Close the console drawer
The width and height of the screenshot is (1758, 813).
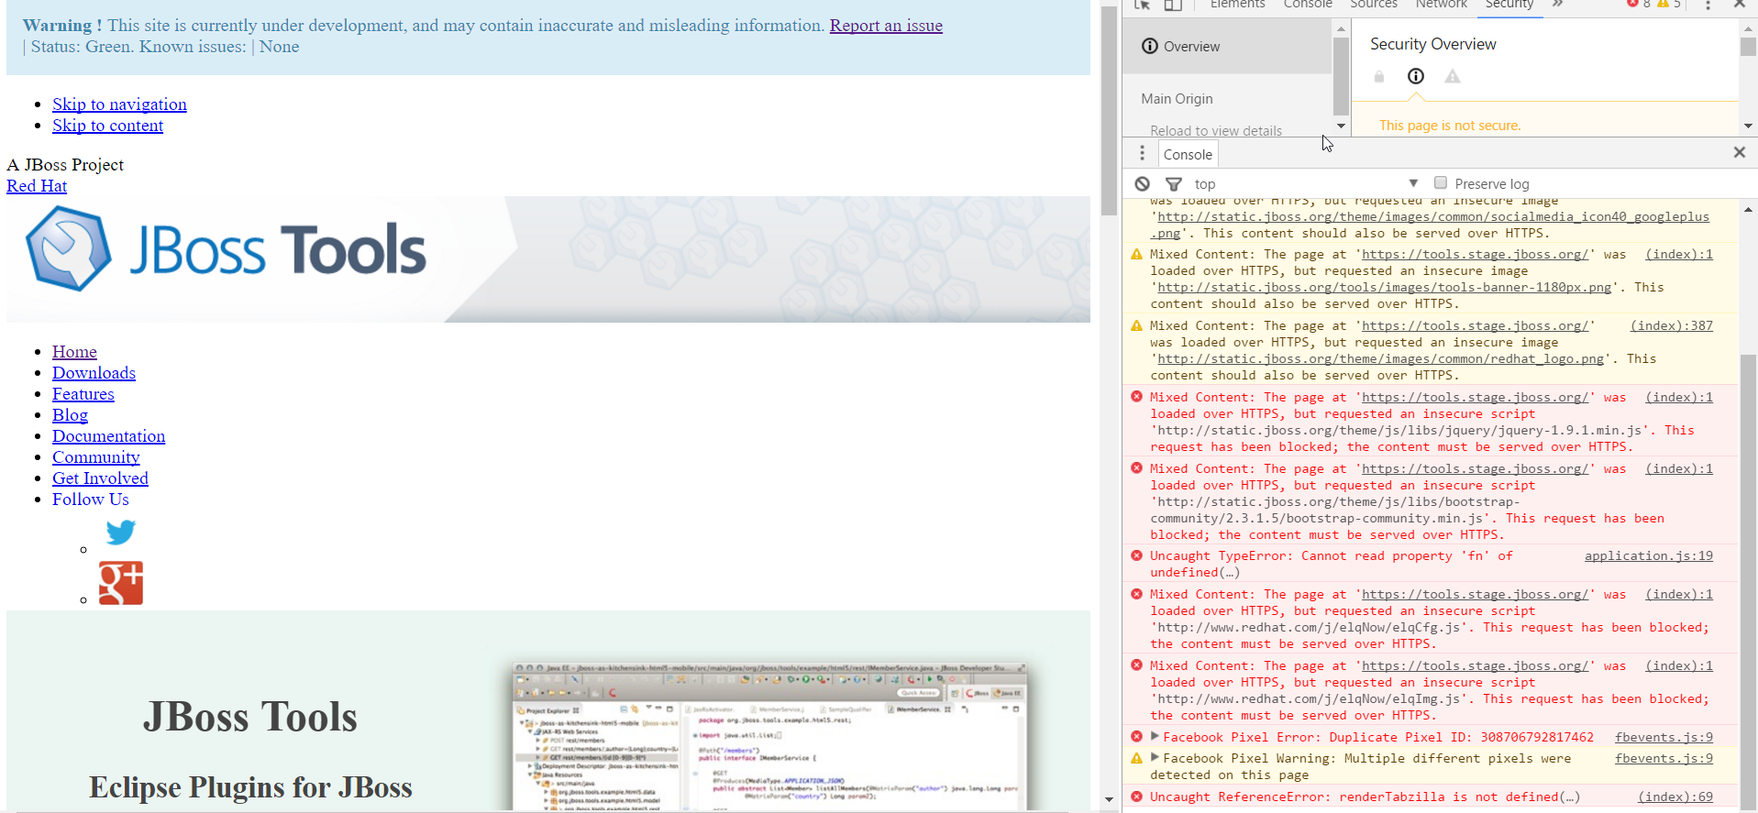click(1739, 152)
